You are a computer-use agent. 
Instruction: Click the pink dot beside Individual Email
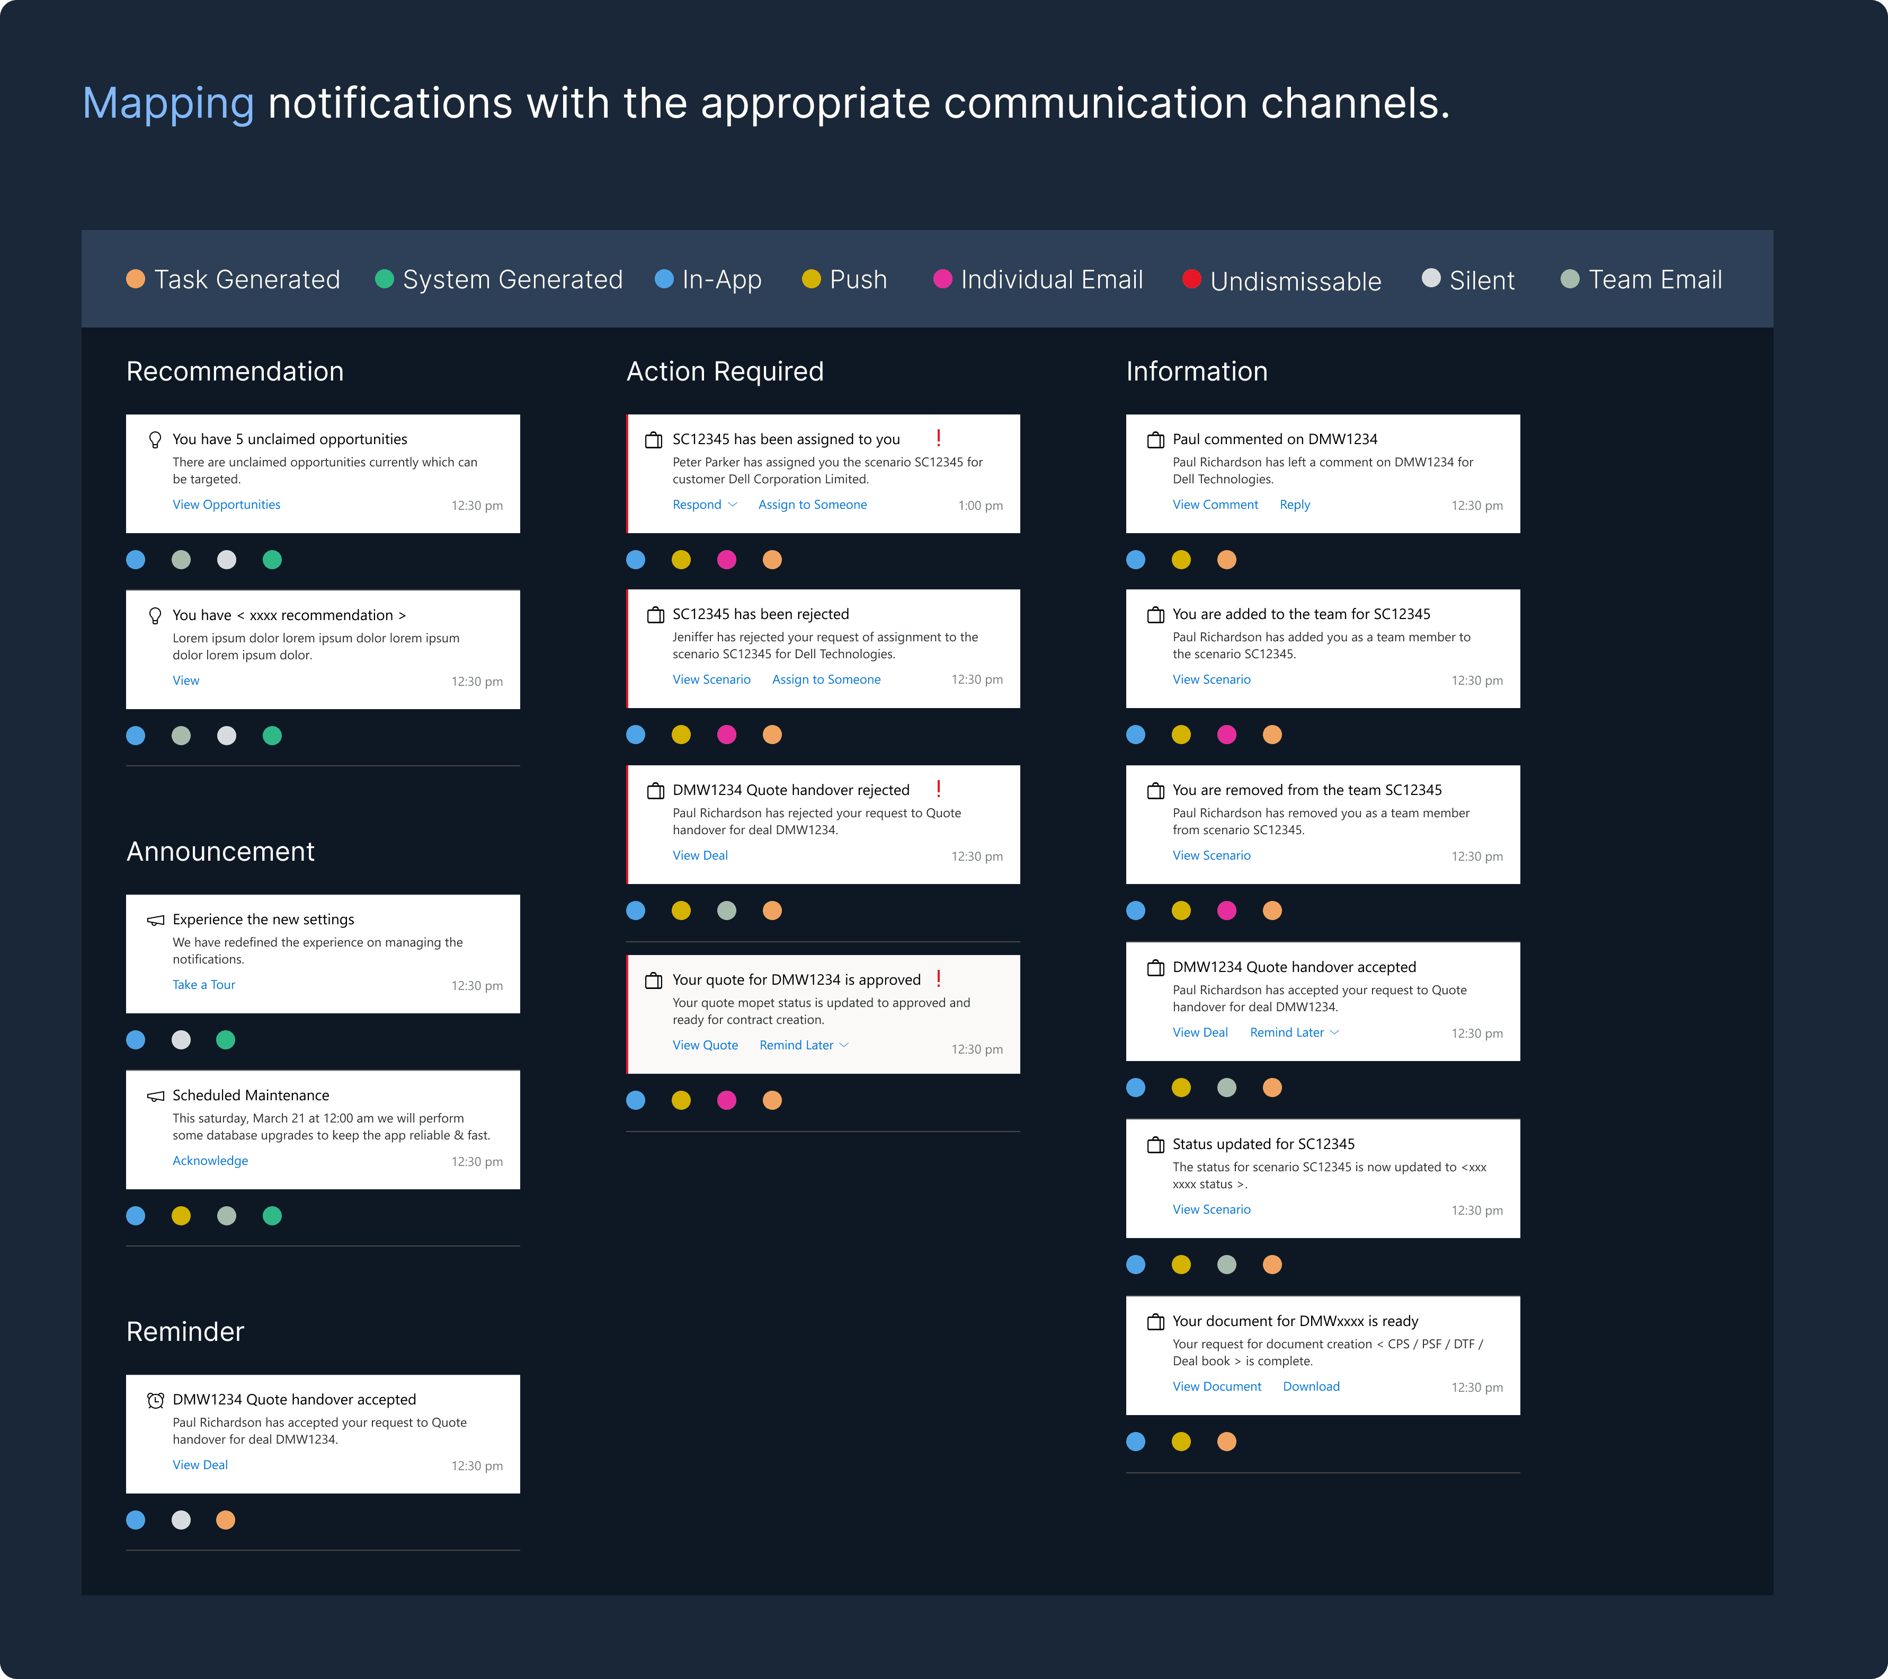click(x=942, y=279)
